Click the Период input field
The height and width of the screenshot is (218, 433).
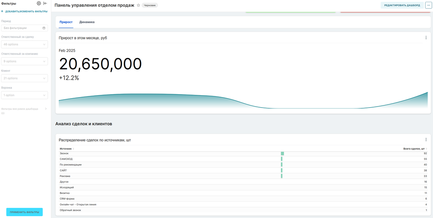click(25, 28)
